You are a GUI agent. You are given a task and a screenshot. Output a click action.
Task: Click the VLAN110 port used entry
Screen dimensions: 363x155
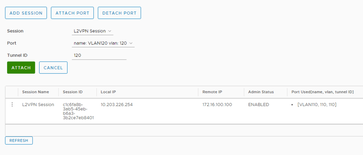[317, 105]
